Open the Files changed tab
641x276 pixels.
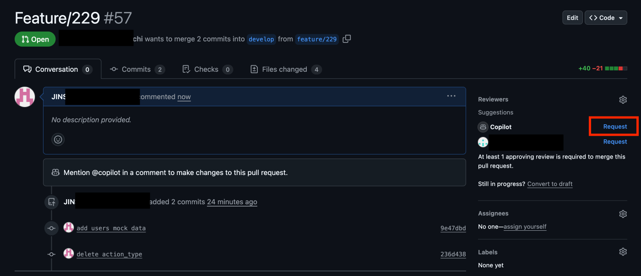coord(286,69)
